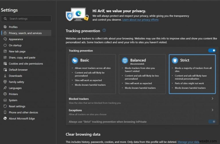Click the Profiles sidebar icon
The image size is (220, 144).
[x=5, y=27]
